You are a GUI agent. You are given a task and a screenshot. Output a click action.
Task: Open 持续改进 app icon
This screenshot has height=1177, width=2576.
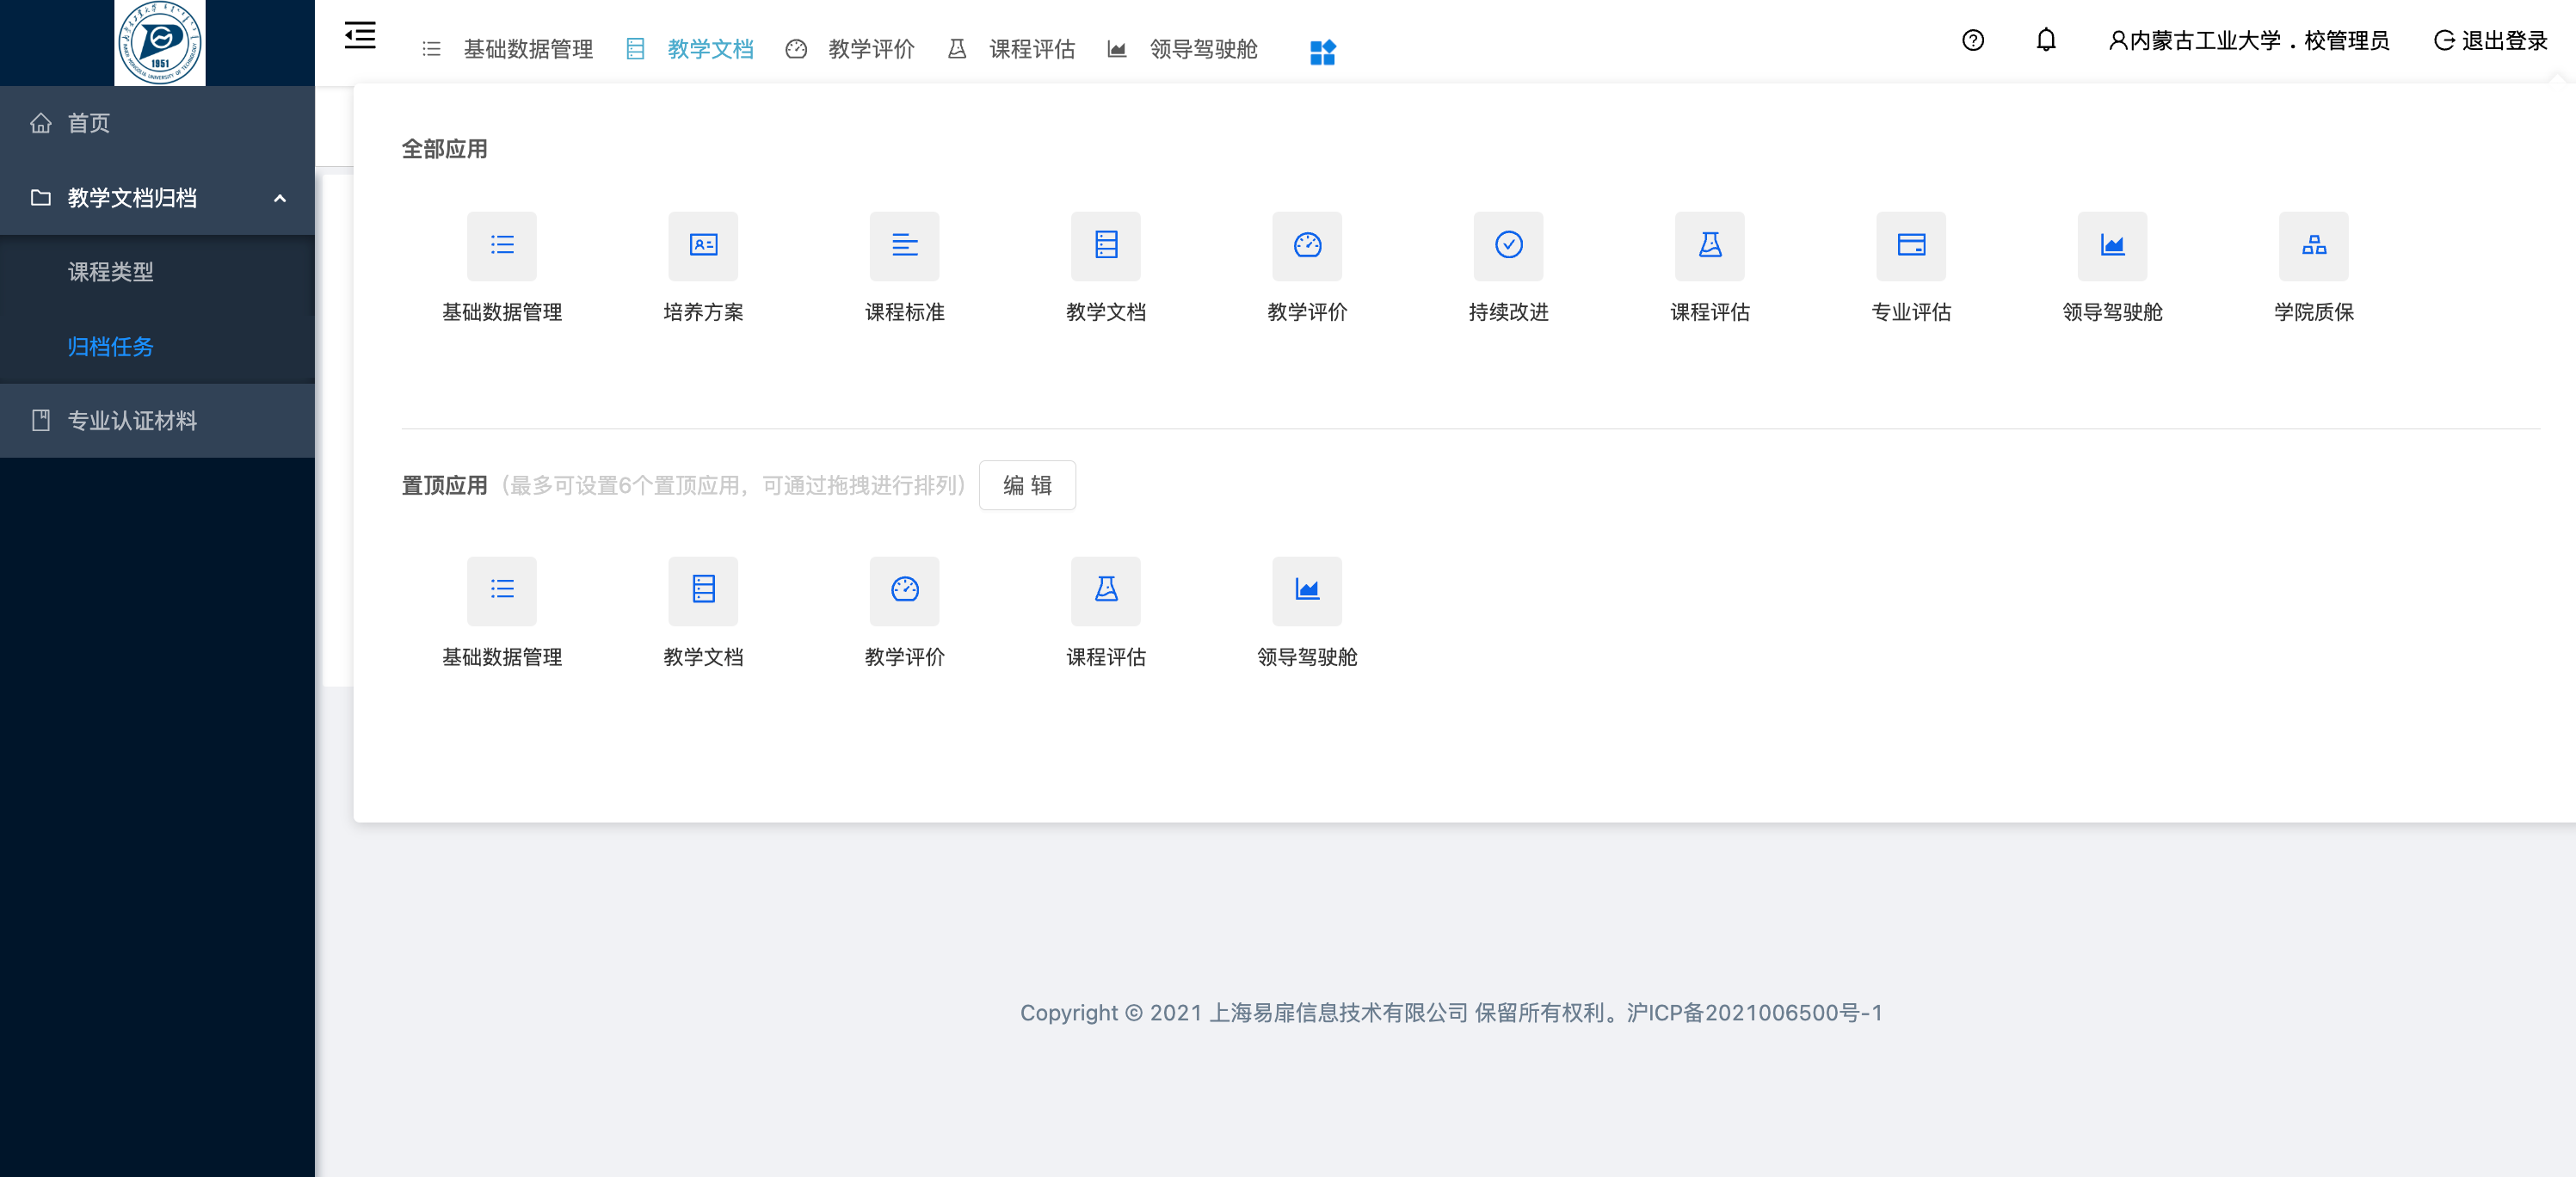(1508, 246)
